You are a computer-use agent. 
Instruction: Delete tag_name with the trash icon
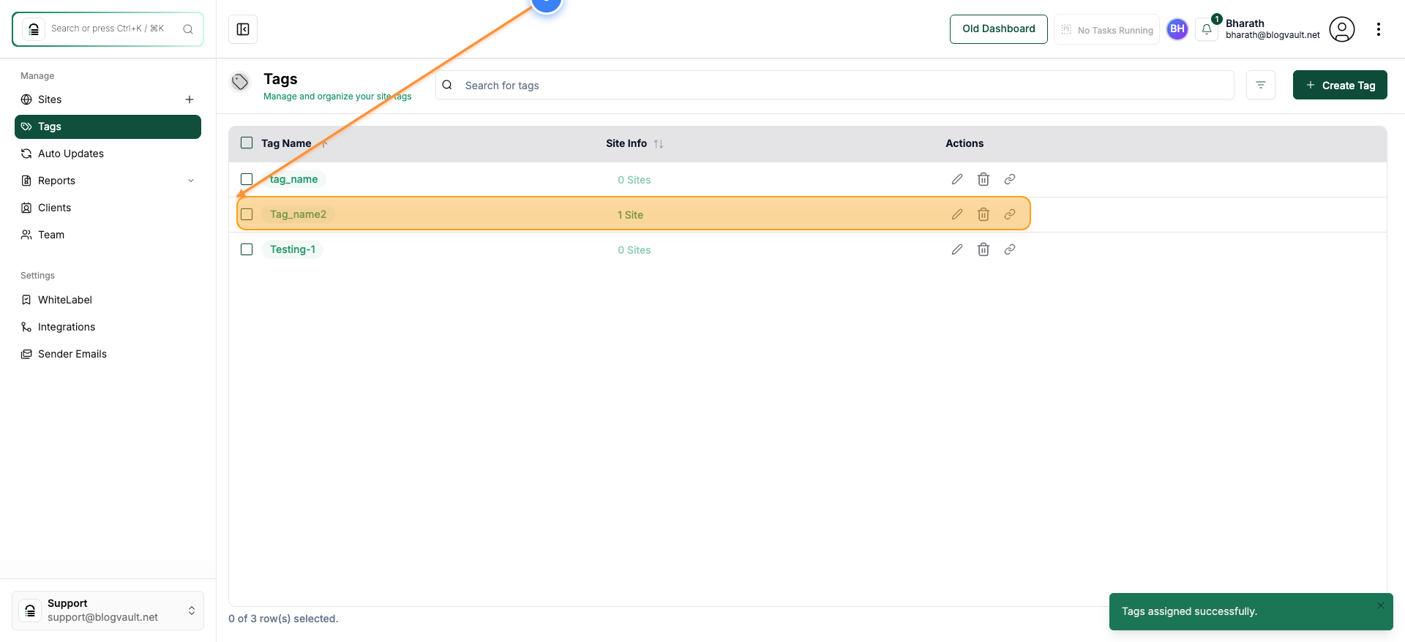click(983, 179)
